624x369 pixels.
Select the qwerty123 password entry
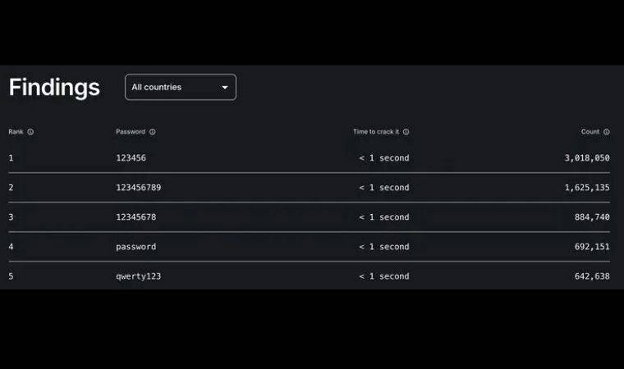pos(138,276)
